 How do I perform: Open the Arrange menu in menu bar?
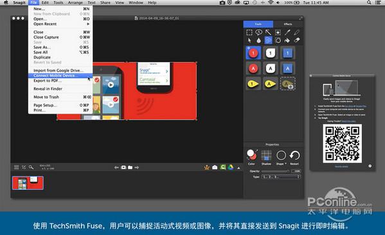click(75, 3)
